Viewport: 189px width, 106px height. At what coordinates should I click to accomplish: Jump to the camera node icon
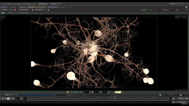pos(48,10)
